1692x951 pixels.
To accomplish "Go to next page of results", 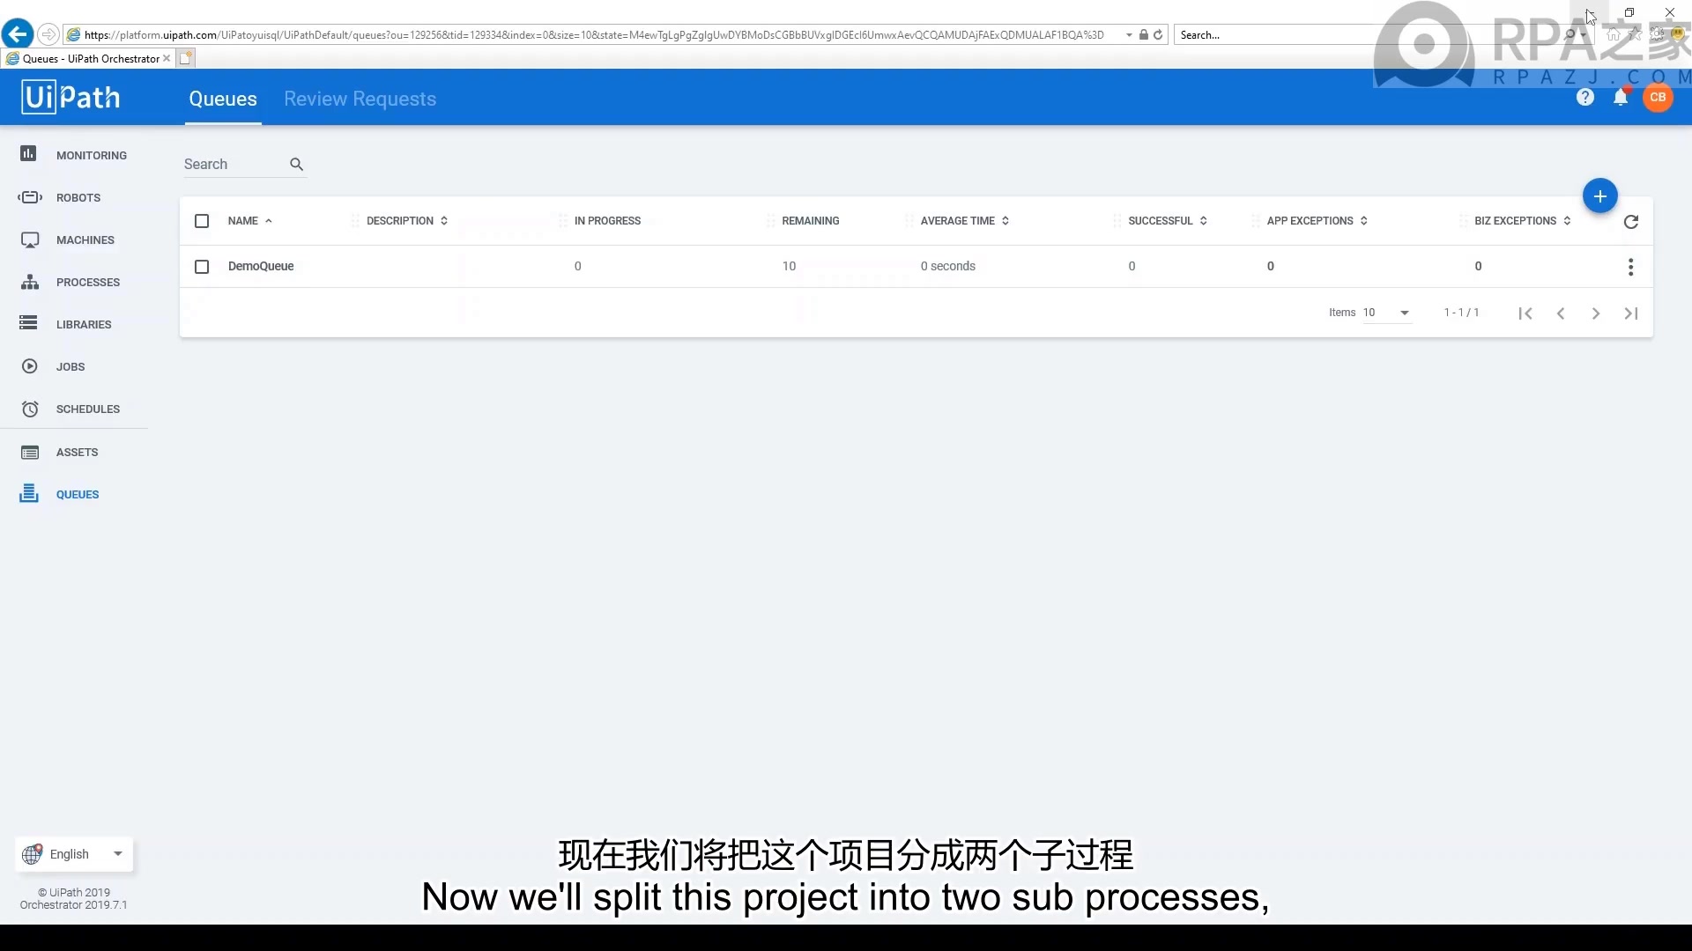I will (x=1595, y=313).
